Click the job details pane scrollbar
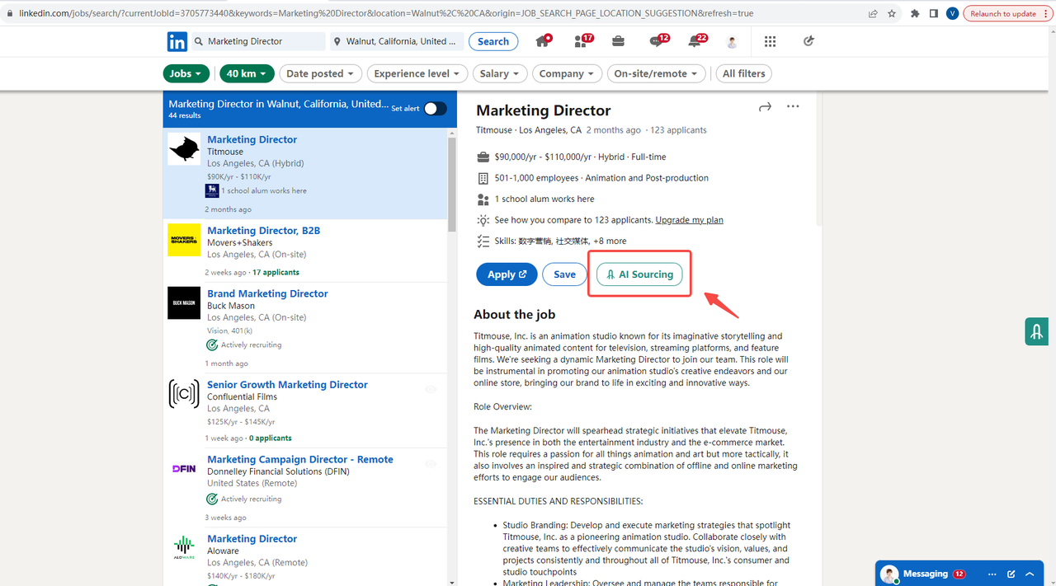This screenshot has width=1056, height=586. click(818, 161)
